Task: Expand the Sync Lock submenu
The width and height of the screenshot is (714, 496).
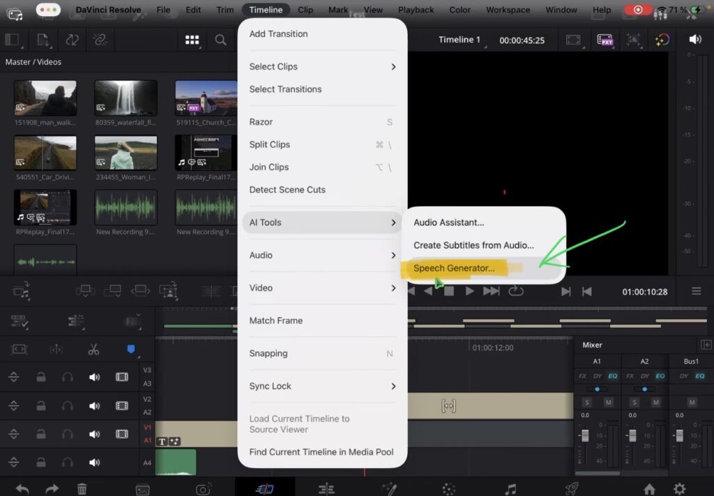Action: click(x=322, y=387)
